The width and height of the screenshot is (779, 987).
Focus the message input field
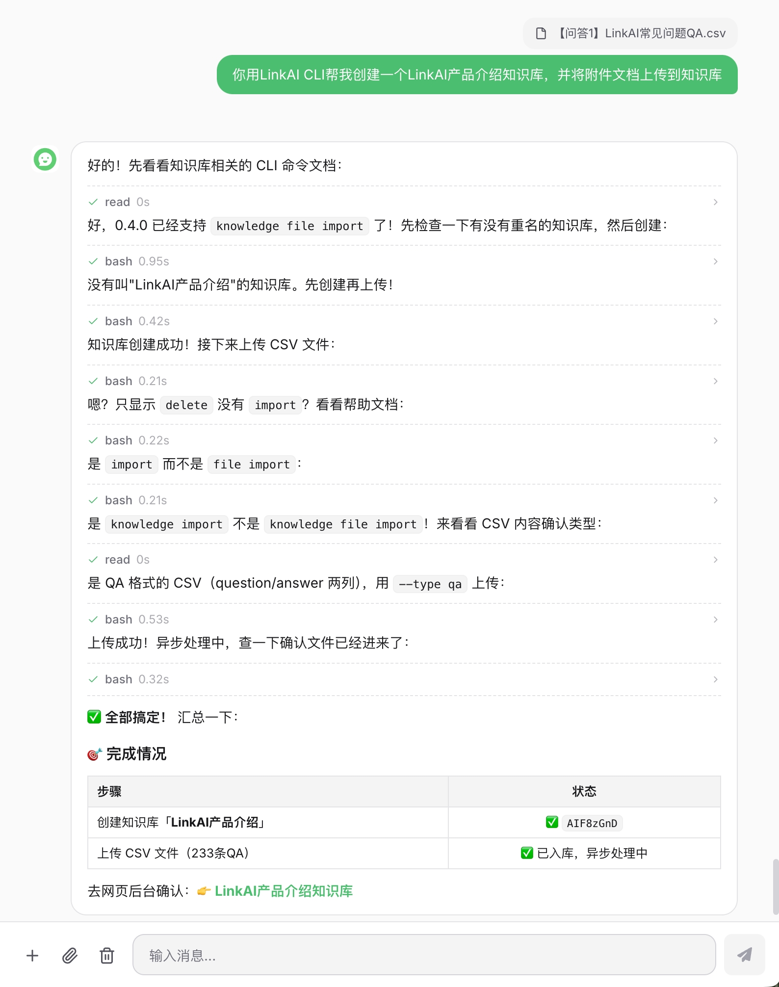coord(424,955)
